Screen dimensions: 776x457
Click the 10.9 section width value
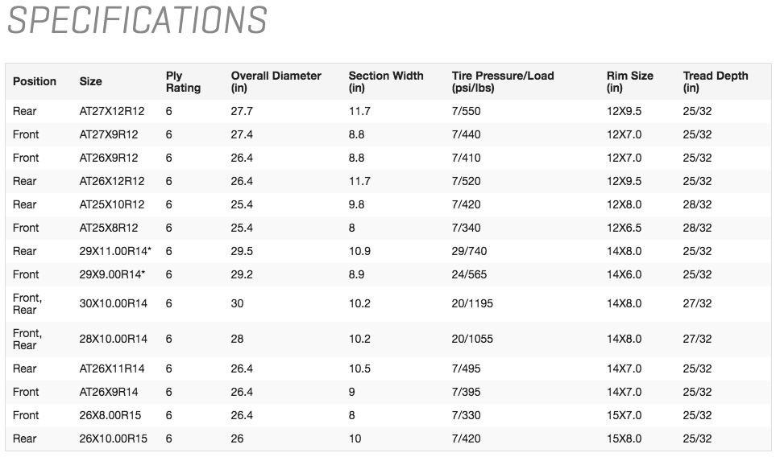point(359,251)
